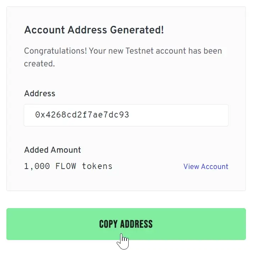253x256 pixels.
Task: Click the word "tokens" in the amount
Action: (x=97, y=166)
